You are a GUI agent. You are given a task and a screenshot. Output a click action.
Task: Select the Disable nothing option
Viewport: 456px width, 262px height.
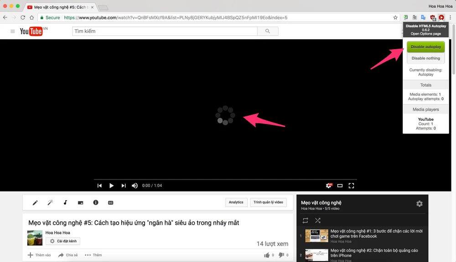(425, 58)
